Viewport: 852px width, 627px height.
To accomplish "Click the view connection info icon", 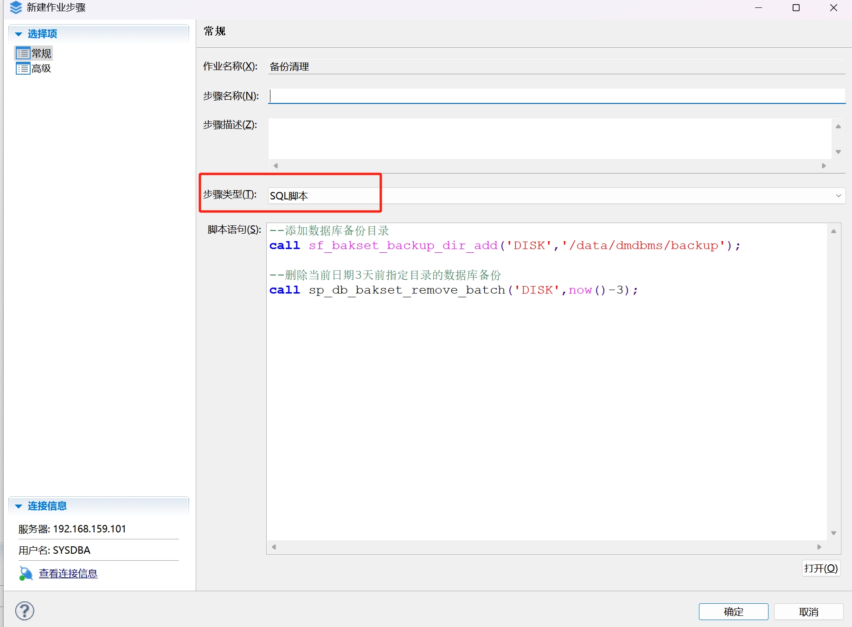I will tap(26, 574).
